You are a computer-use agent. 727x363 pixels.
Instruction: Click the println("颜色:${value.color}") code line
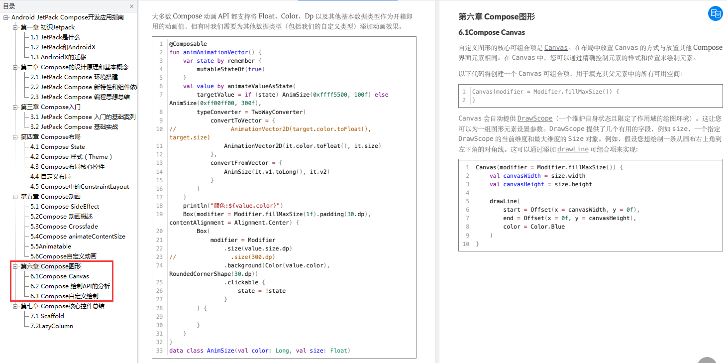tap(233, 206)
